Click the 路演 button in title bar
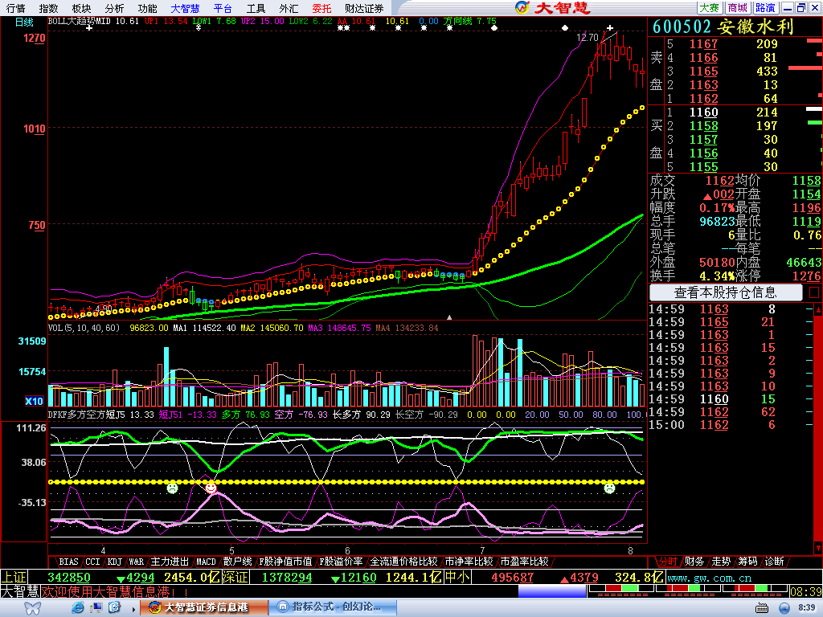 [765, 7]
